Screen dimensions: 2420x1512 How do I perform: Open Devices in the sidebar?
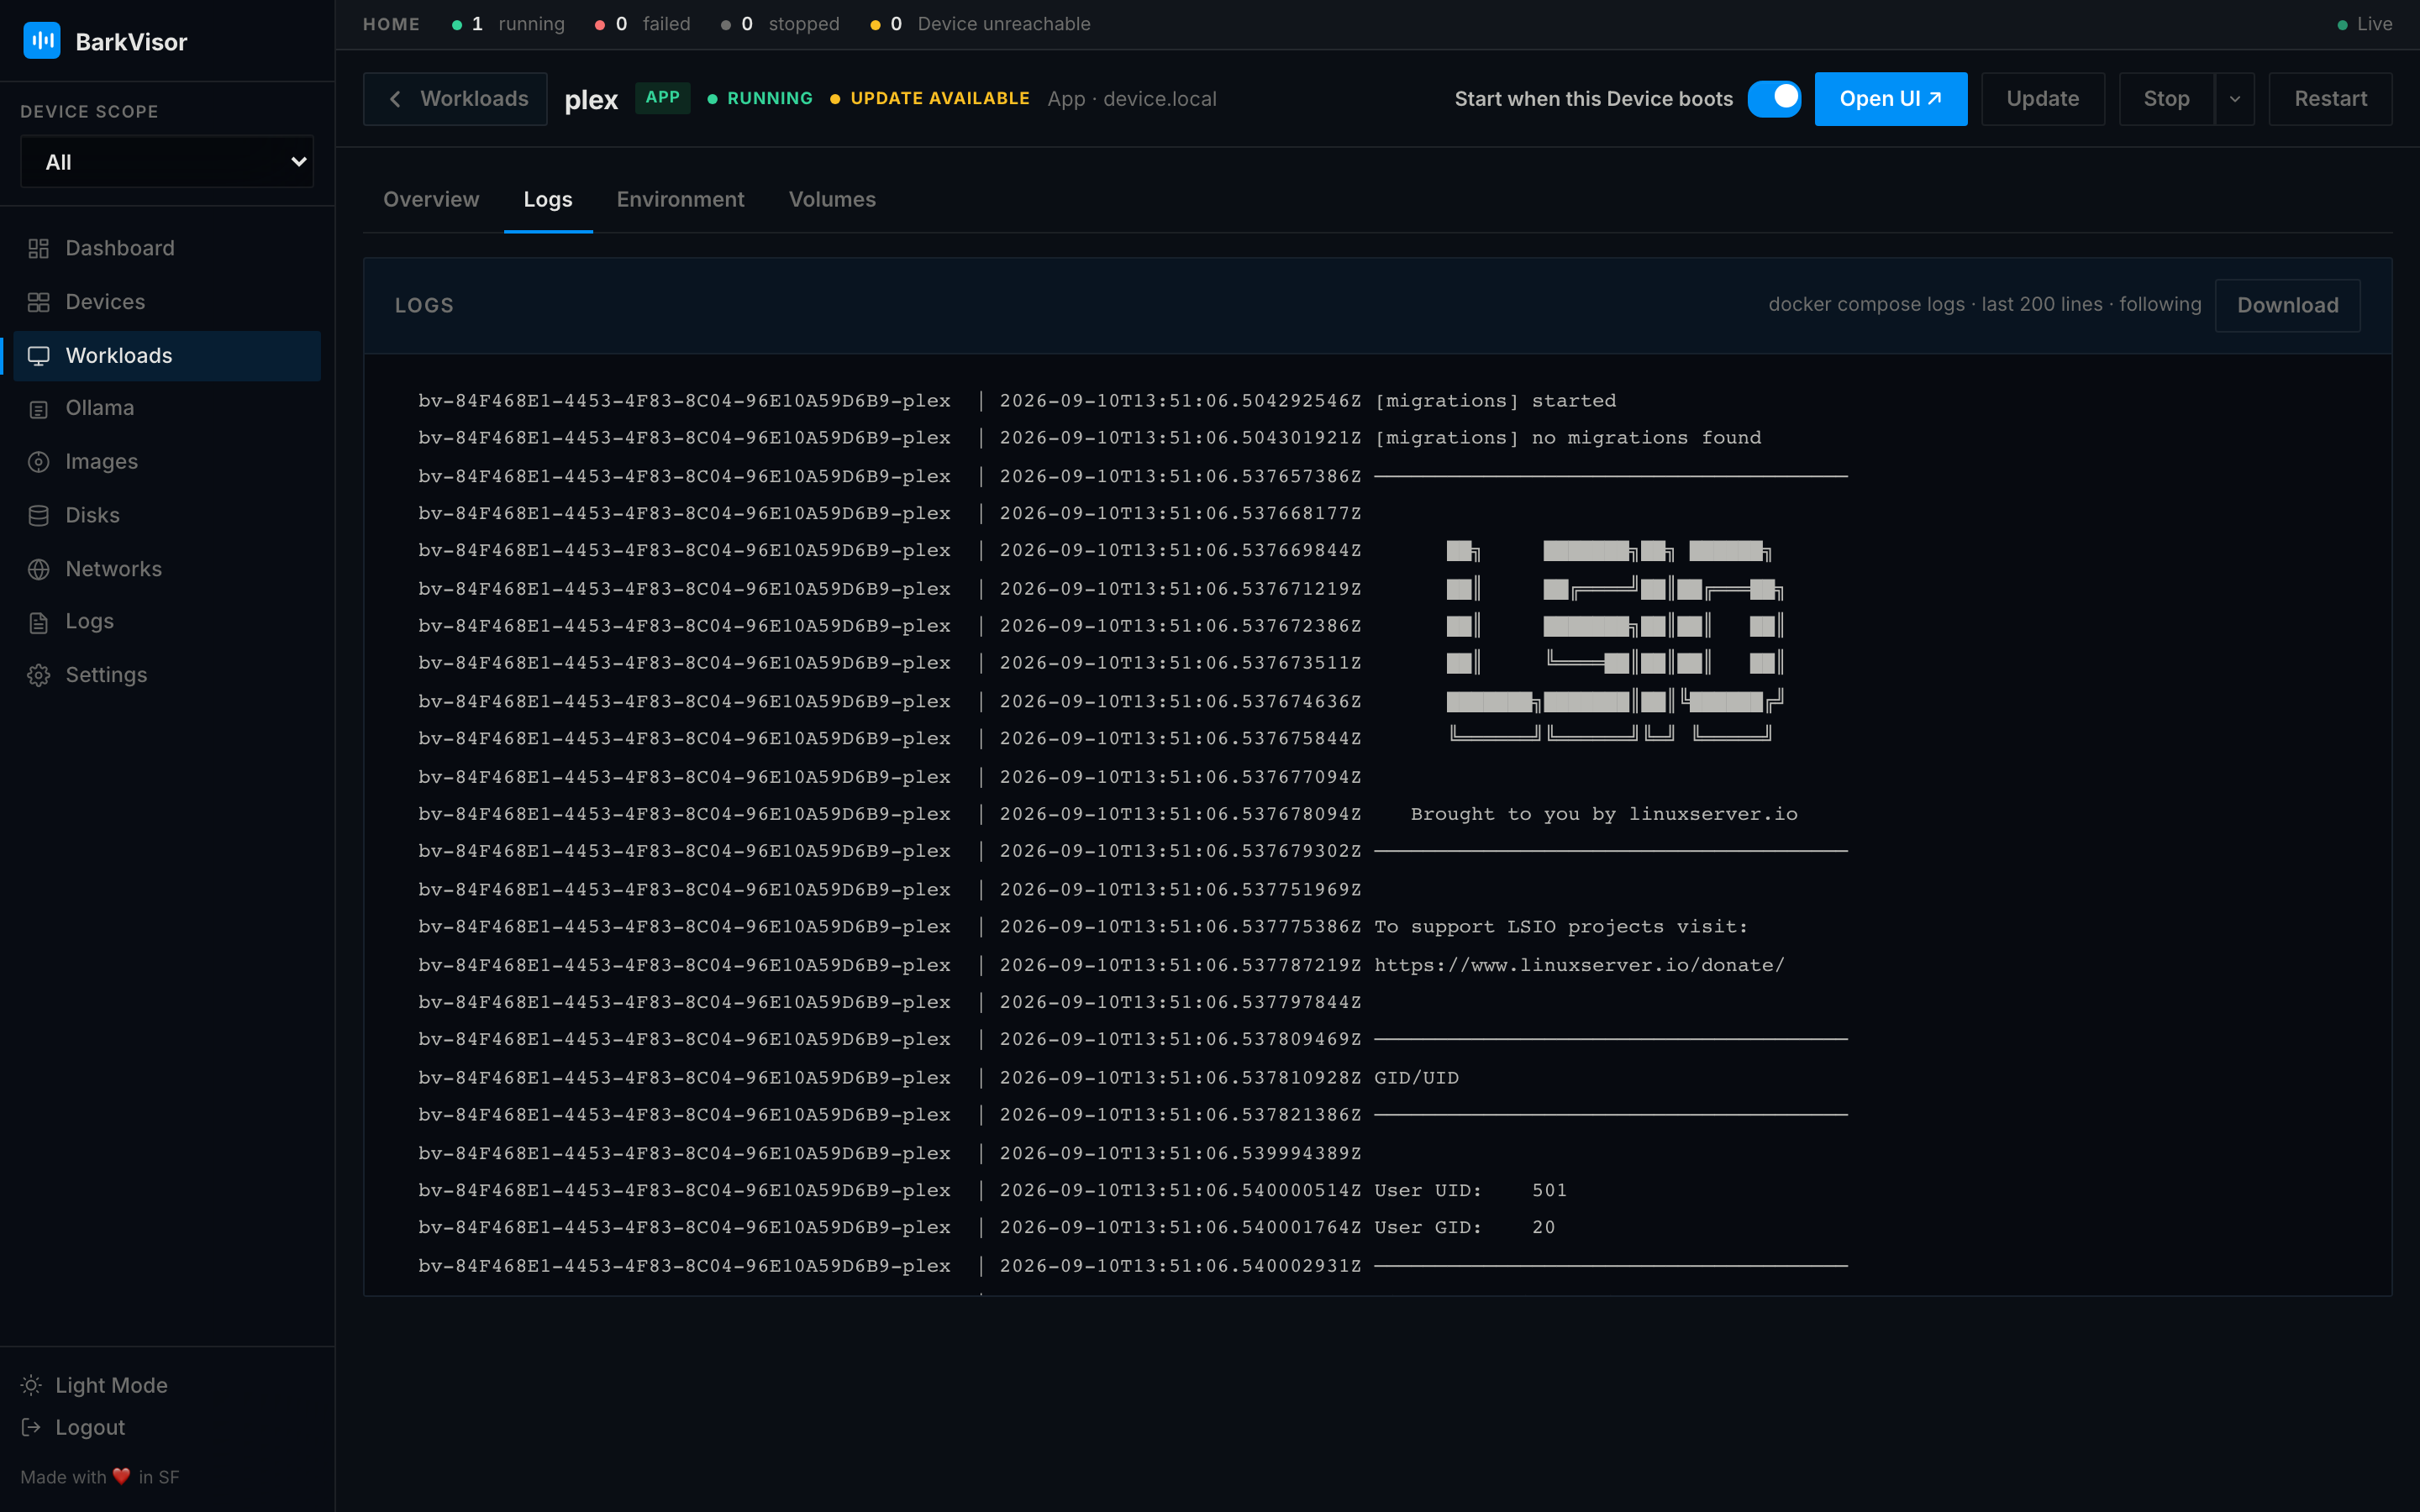(167, 302)
